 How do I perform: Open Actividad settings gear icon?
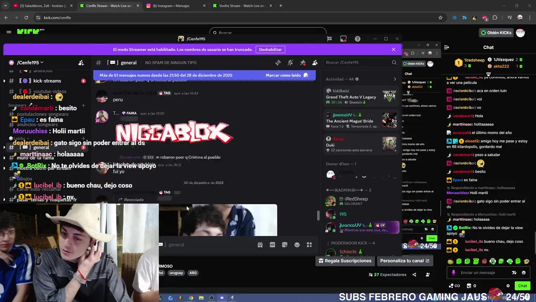pyautogui.click(x=357, y=79)
